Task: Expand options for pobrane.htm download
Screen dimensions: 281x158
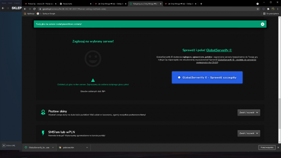Action: 87,147
